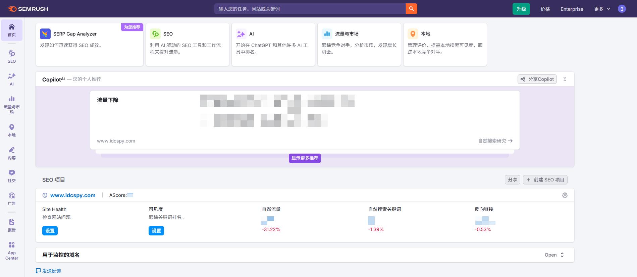The width and height of the screenshot is (637, 277).
Task: Follow the 自然搜索研究 arrow link
Action: tap(495, 141)
